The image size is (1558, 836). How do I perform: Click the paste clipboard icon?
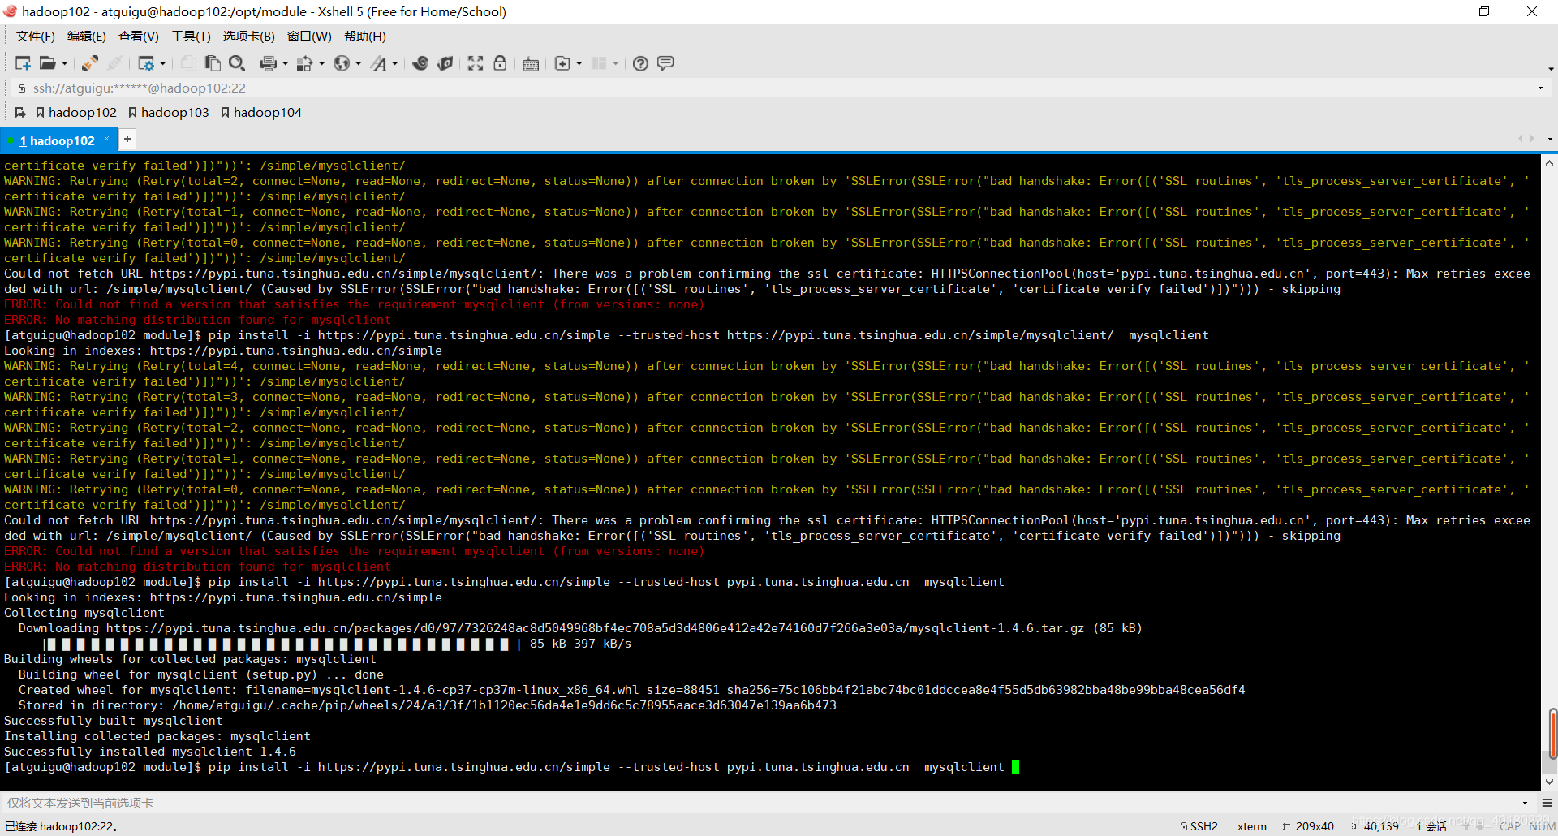coord(213,63)
